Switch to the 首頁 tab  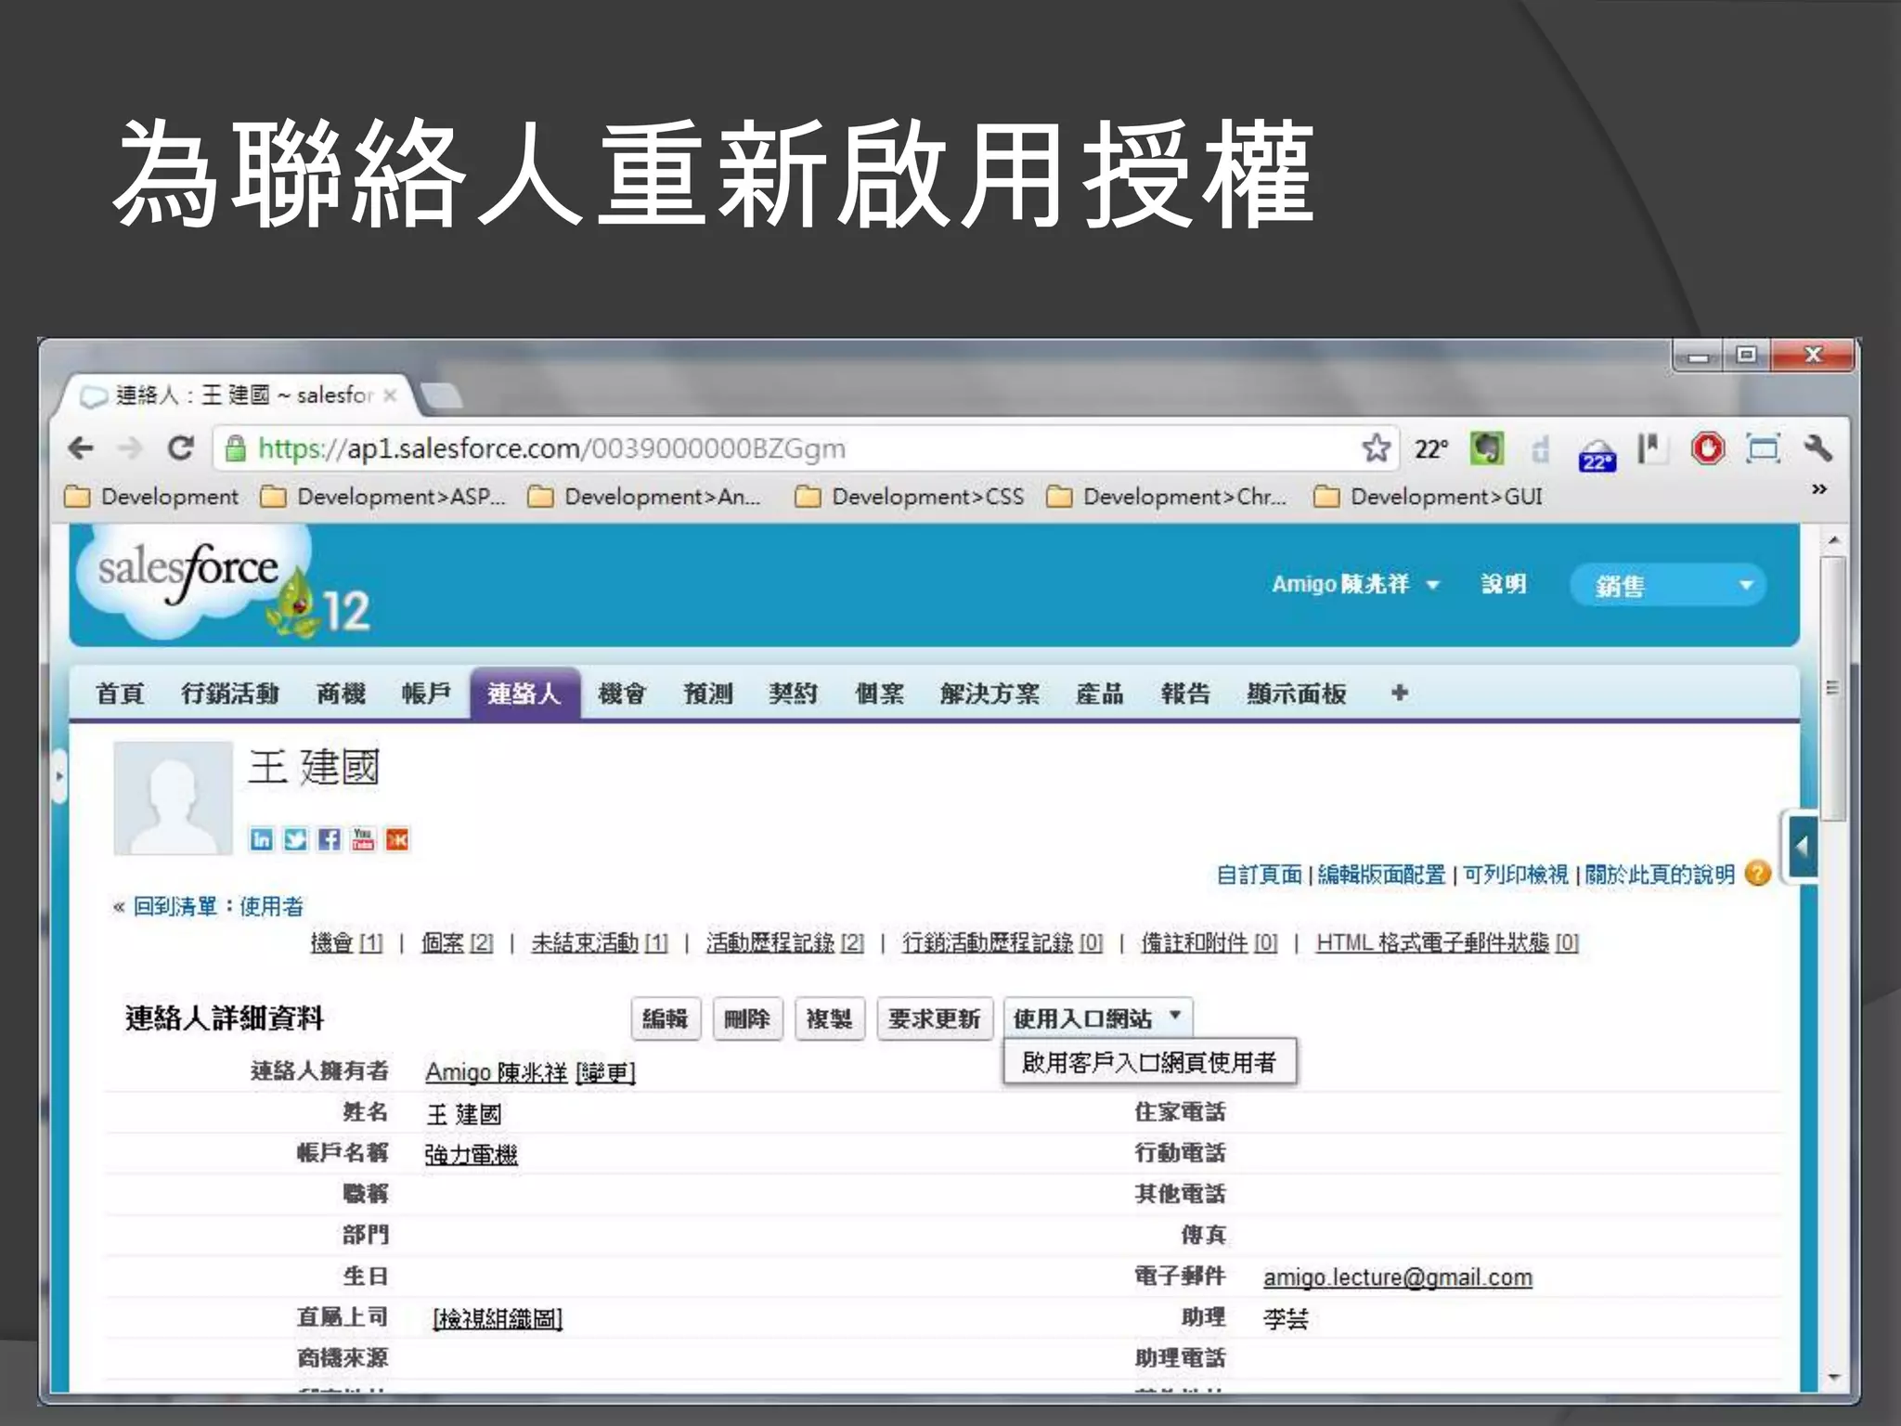coord(121,694)
